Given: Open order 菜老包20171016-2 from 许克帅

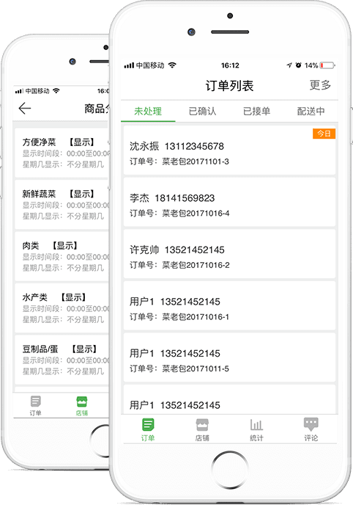Looking at the screenshot, I should [229, 254].
